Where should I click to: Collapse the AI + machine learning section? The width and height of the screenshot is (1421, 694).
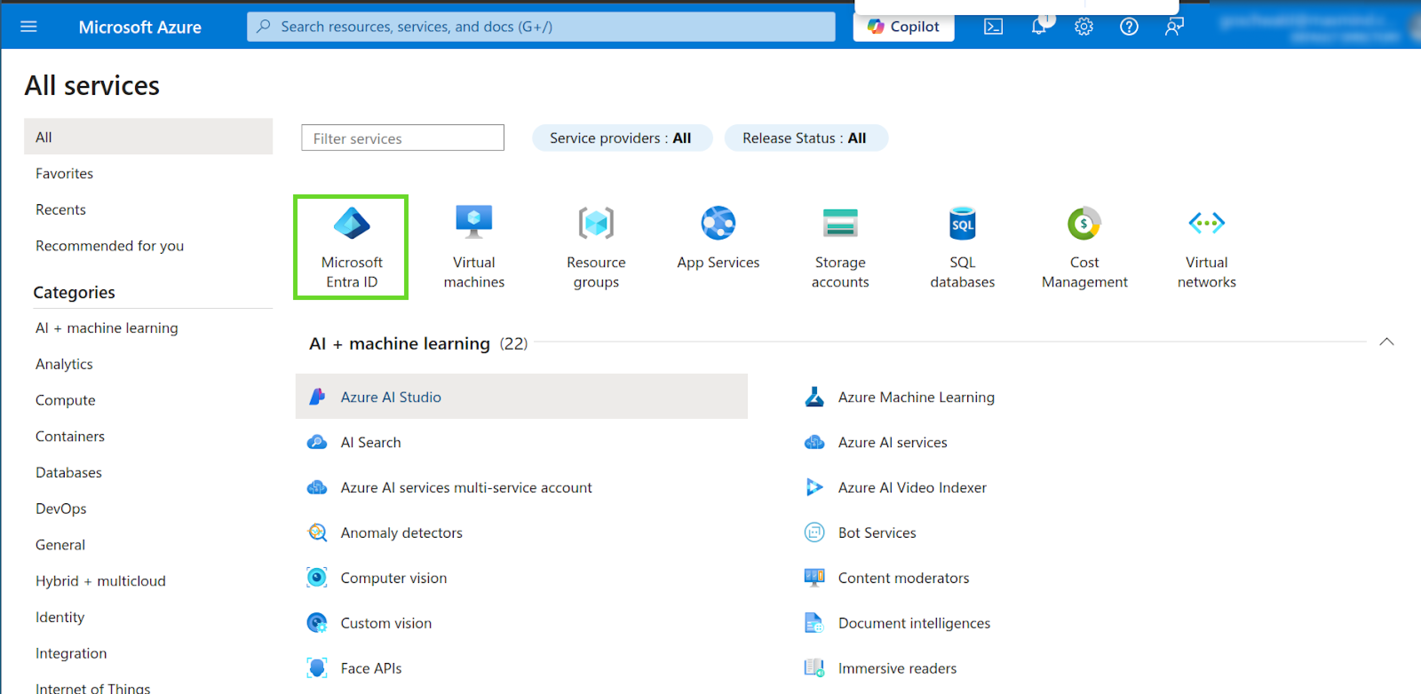(x=1386, y=342)
